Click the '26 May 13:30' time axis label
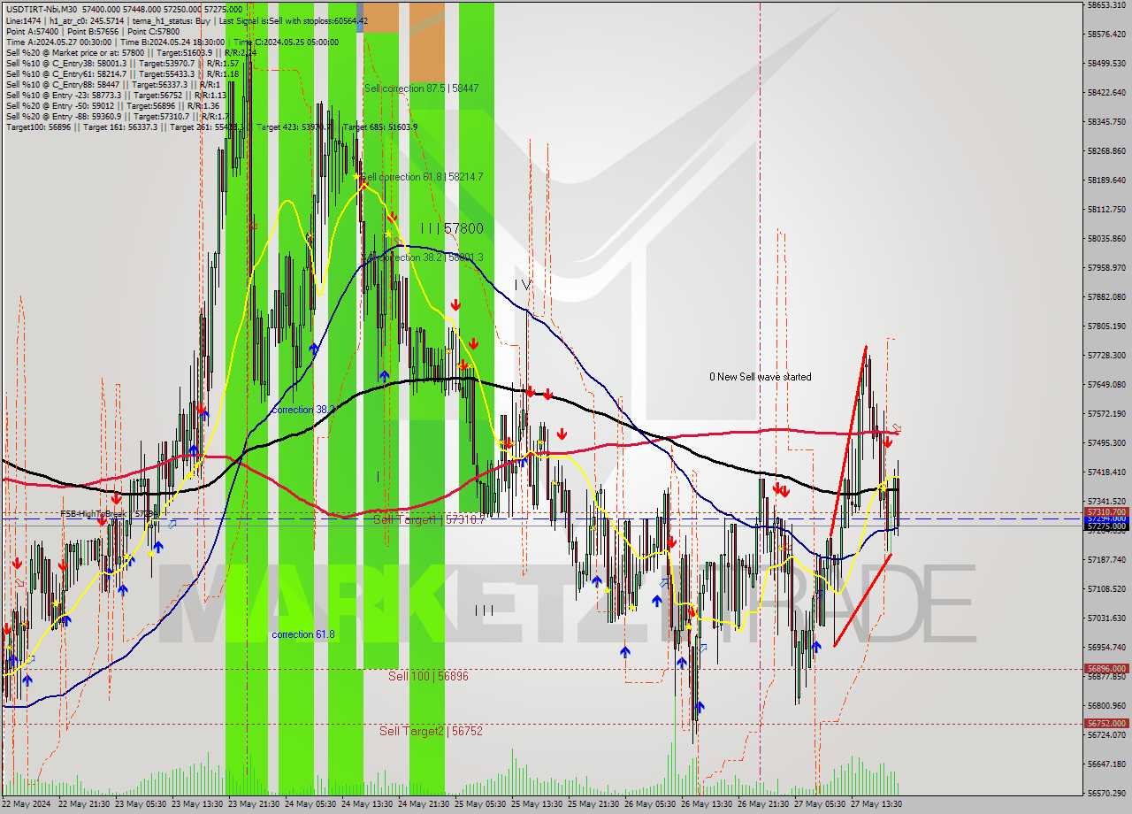The image size is (1132, 814). coord(707,804)
